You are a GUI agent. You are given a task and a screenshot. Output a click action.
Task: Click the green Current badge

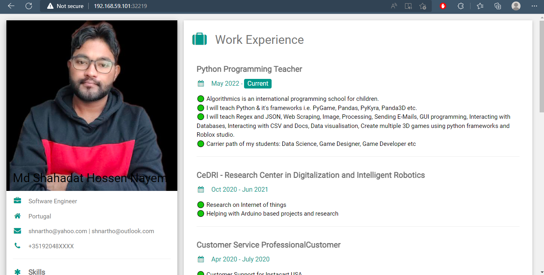point(258,84)
